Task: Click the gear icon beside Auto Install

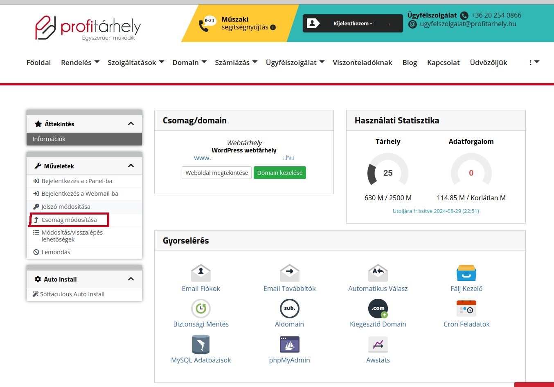Action: 38,279
